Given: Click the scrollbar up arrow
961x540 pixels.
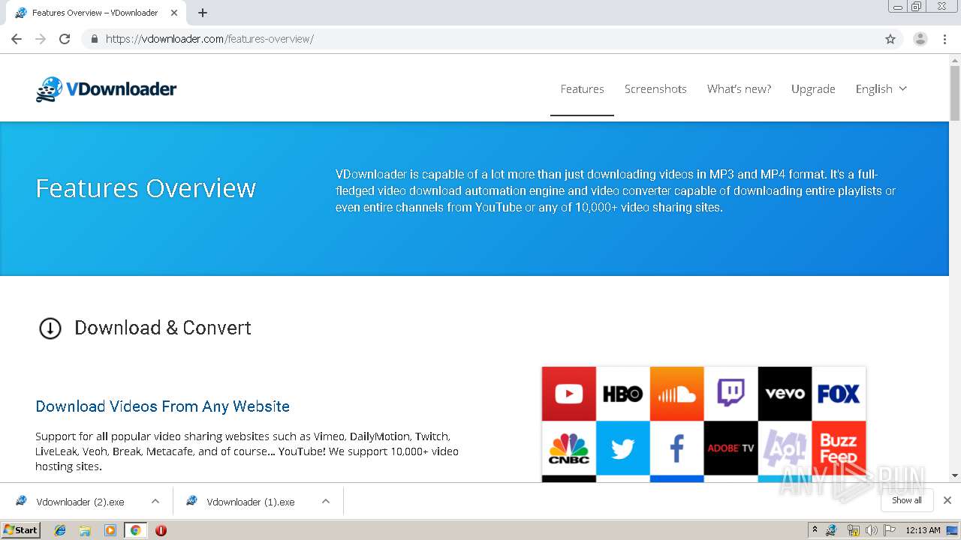Looking at the screenshot, I should pos(955,60).
